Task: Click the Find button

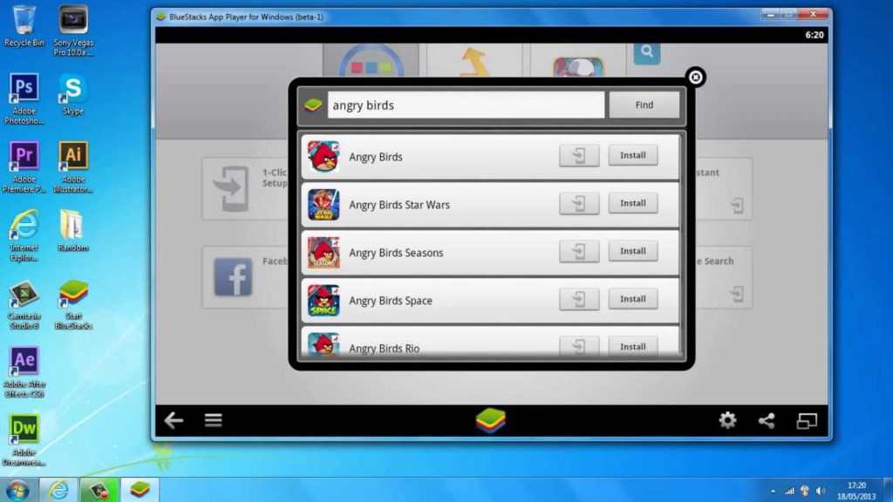Action: (644, 105)
